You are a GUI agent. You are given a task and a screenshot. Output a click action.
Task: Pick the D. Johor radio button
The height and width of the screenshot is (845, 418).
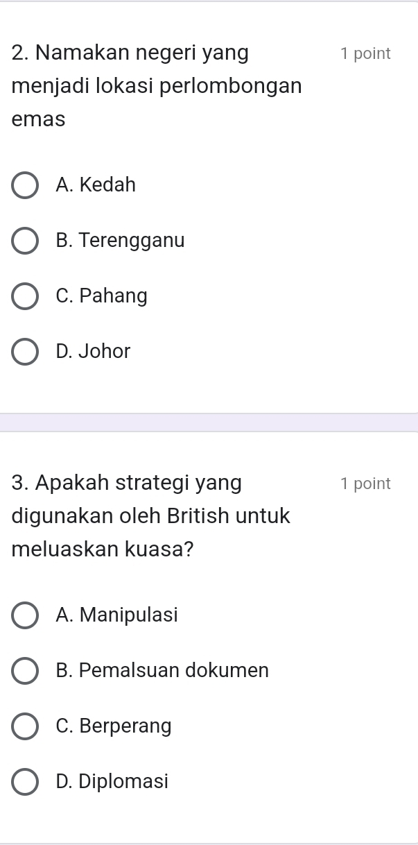coord(26,352)
